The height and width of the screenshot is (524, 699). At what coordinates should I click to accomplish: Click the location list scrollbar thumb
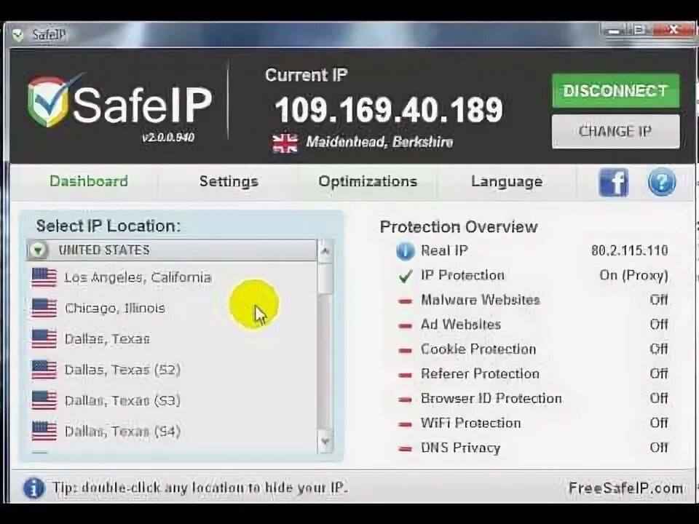[325, 278]
